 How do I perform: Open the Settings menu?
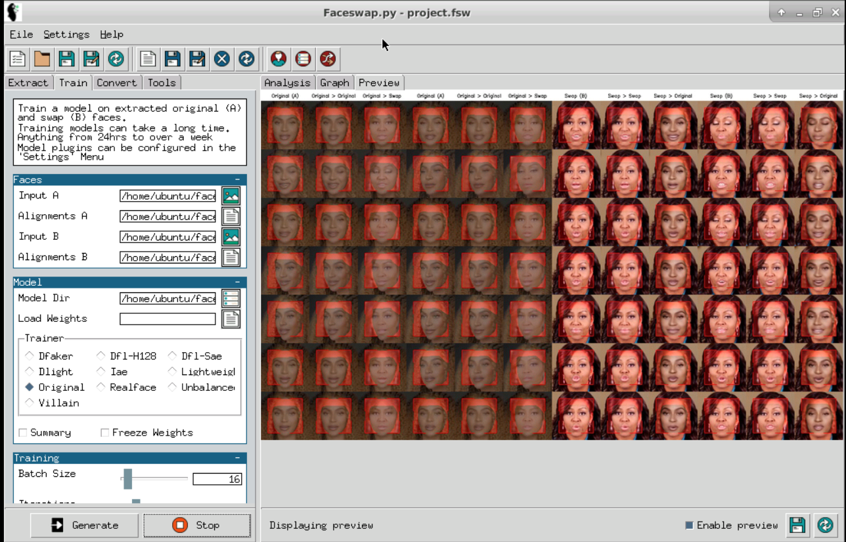[x=66, y=34]
